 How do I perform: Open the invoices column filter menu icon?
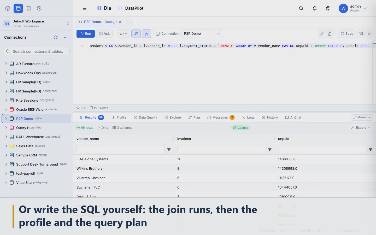tap(270, 149)
